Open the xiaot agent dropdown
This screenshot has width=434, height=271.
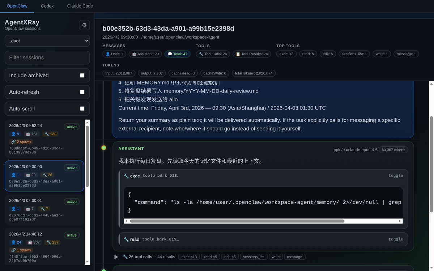[47, 41]
